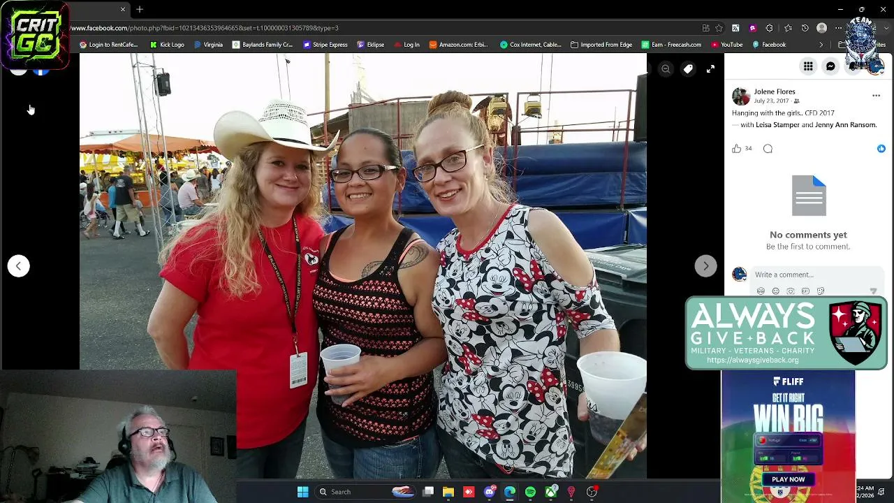Click the fullscreen photo of three women

pyautogui.click(x=362, y=266)
